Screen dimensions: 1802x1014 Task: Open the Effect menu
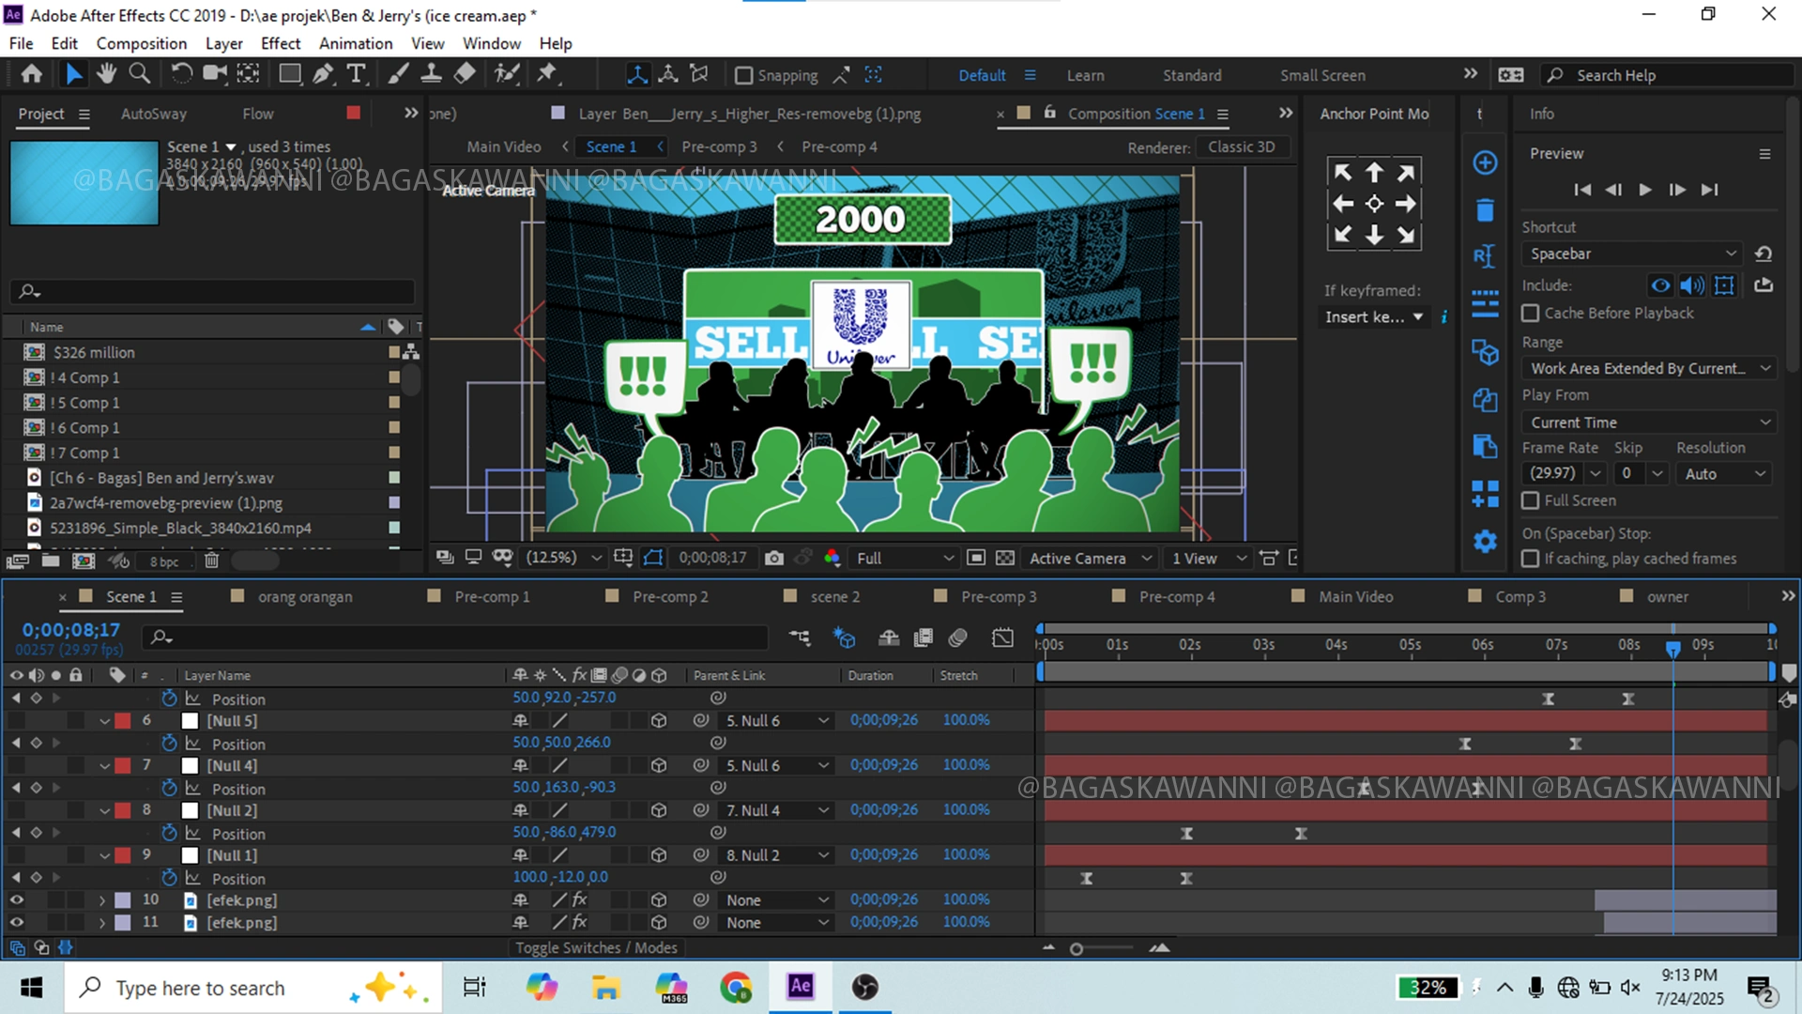click(x=281, y=43)
